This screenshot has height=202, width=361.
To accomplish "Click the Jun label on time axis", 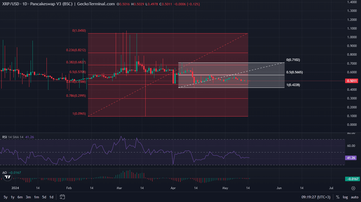I will pyautogui.click(x=279, y=188).
